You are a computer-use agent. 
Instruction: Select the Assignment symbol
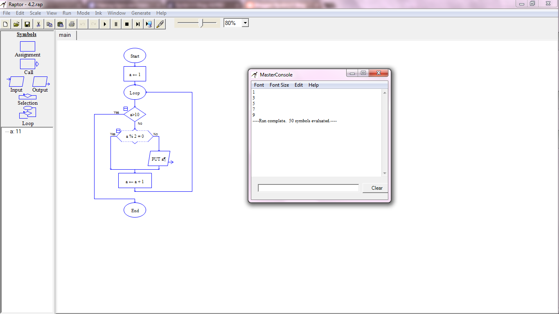click(27, 46)
